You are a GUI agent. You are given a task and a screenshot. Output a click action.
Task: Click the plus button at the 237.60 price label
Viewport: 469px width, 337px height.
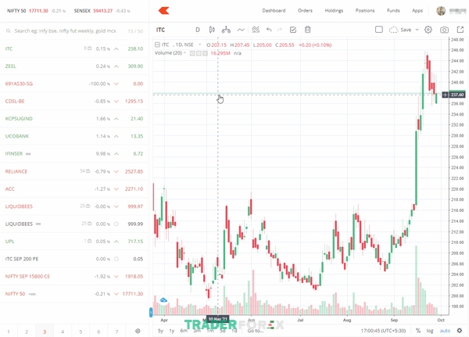click(445, 95)
